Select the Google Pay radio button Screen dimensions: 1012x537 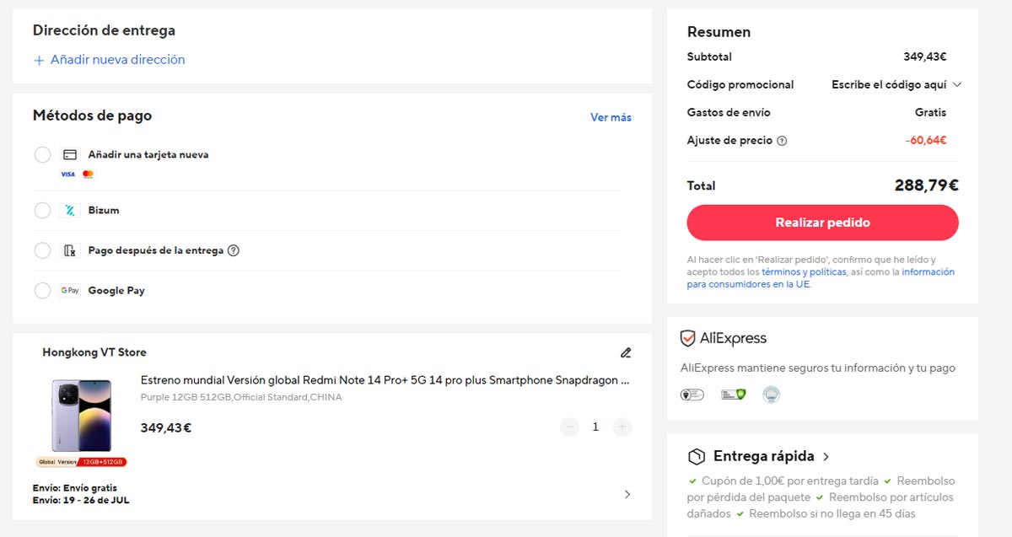[x=42, y=291]
